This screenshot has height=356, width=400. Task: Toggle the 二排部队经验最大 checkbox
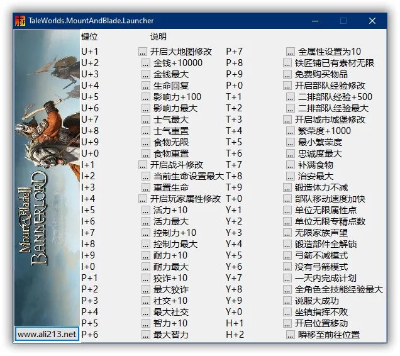tap(291, 108)
